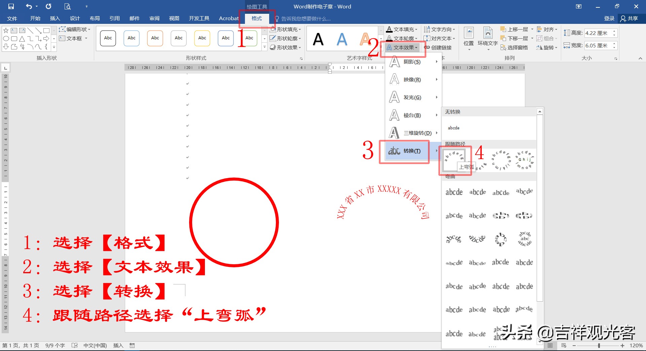
Task: Click the zoom in plus button
Action: coord(622,345)
